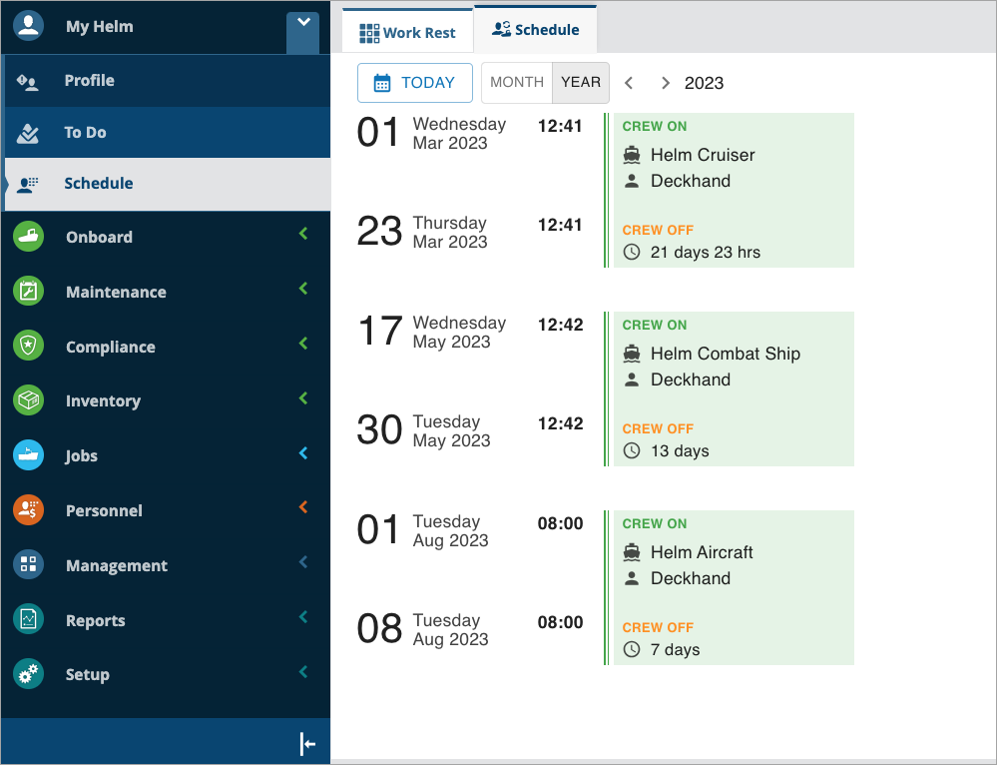The width and height of the screenshot is (997, 765).
Task: Click the Jobs vessel icon
Action: (x=29, y=455)
